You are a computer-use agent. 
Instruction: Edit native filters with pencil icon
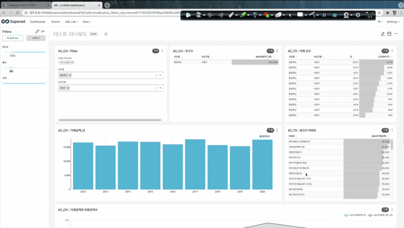(x=37, y=32)
